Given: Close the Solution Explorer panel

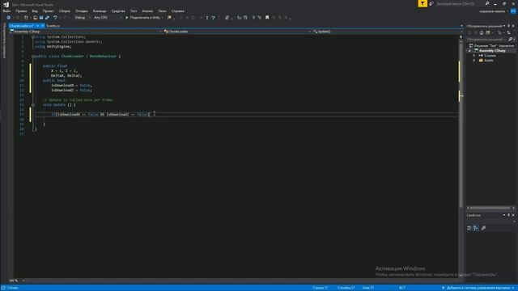Looking at the screenshot, I should pyautogui.click(x=513, y=26).
